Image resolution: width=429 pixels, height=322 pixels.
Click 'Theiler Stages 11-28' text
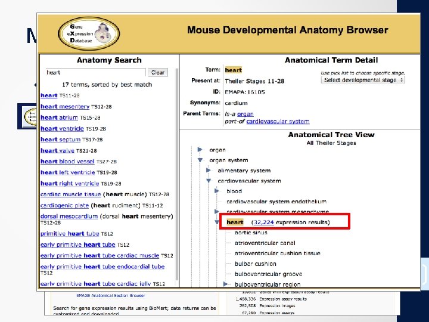(x=254, y=81)
